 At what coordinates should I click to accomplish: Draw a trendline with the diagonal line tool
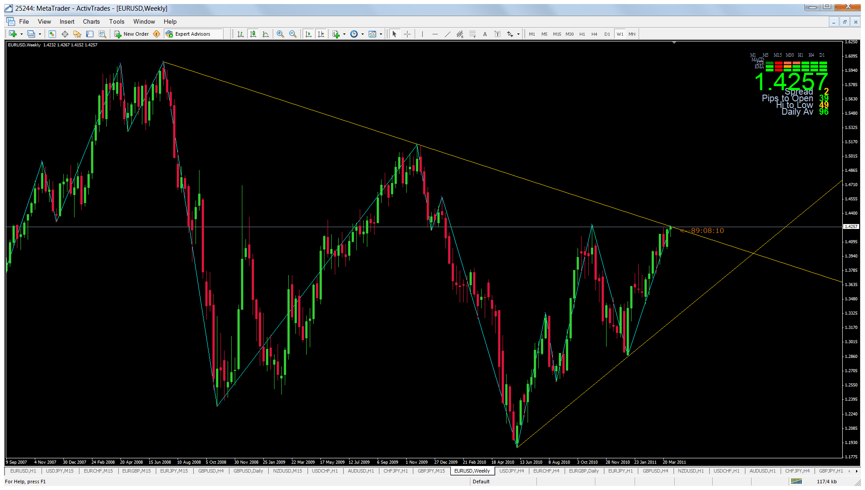coord(447,34)
